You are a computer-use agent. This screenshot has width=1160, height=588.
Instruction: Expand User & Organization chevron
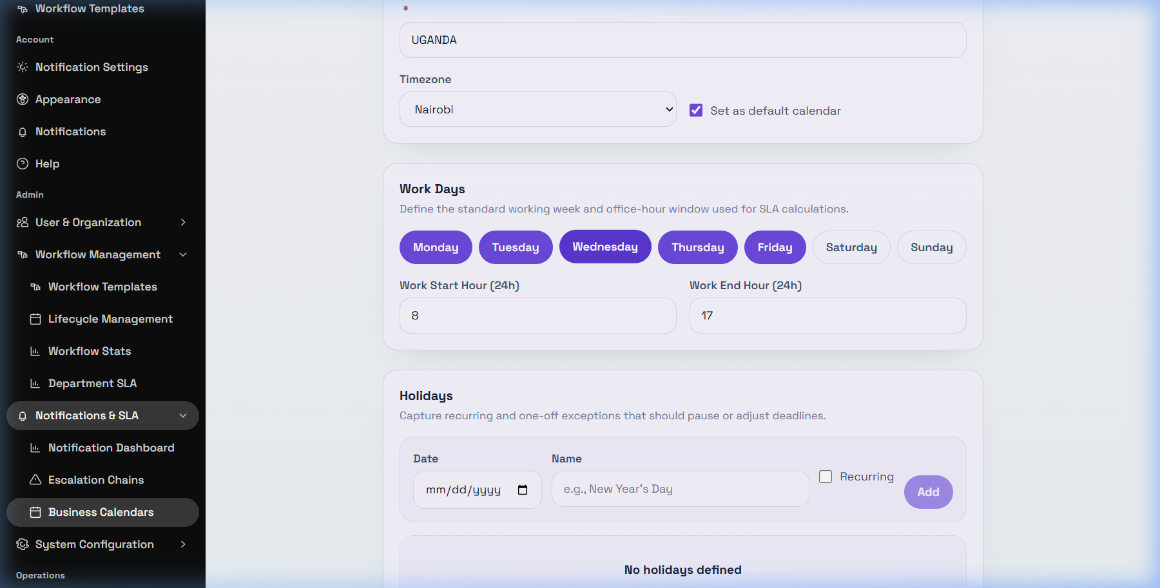click(x=183, y=222)
